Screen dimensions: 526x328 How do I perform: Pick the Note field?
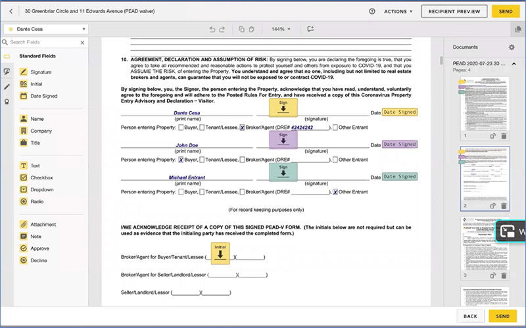[x=30, y=237]
